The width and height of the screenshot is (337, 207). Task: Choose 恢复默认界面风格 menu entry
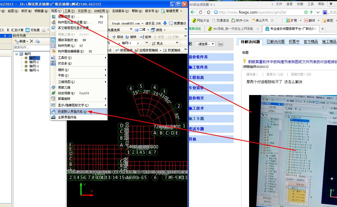[x=79, y=112]
